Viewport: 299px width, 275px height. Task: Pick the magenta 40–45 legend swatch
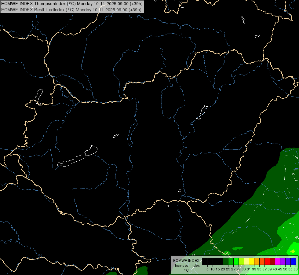(277, 261)
